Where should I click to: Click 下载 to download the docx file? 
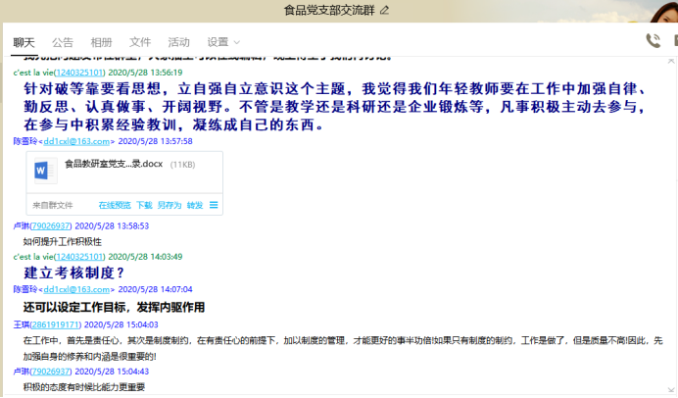144,206
